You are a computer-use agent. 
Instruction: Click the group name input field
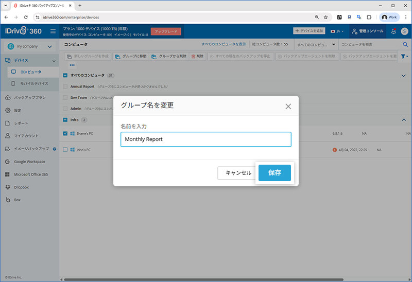205,139
